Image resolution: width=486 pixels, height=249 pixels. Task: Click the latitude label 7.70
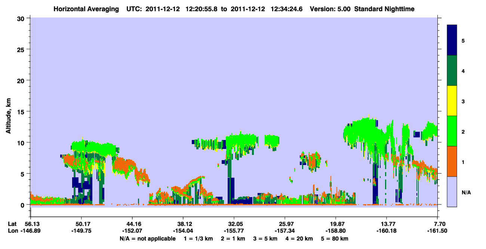tap(438, 224)
